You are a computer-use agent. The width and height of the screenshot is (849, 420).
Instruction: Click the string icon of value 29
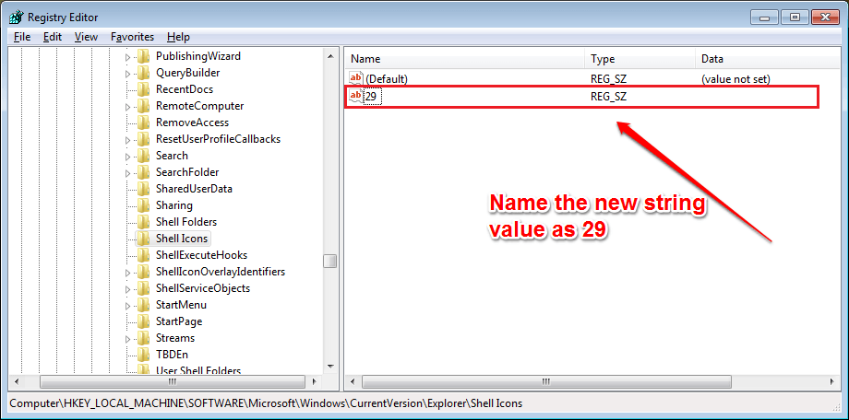(x=355, y=97)
